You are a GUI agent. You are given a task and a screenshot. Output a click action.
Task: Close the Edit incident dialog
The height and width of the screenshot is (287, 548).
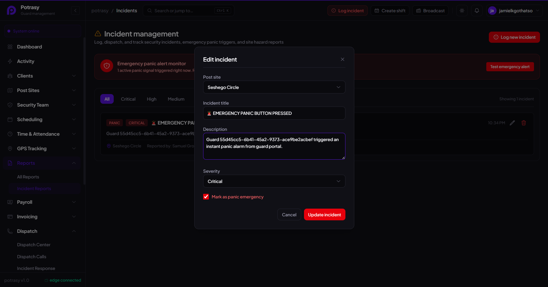pos(343,59)
